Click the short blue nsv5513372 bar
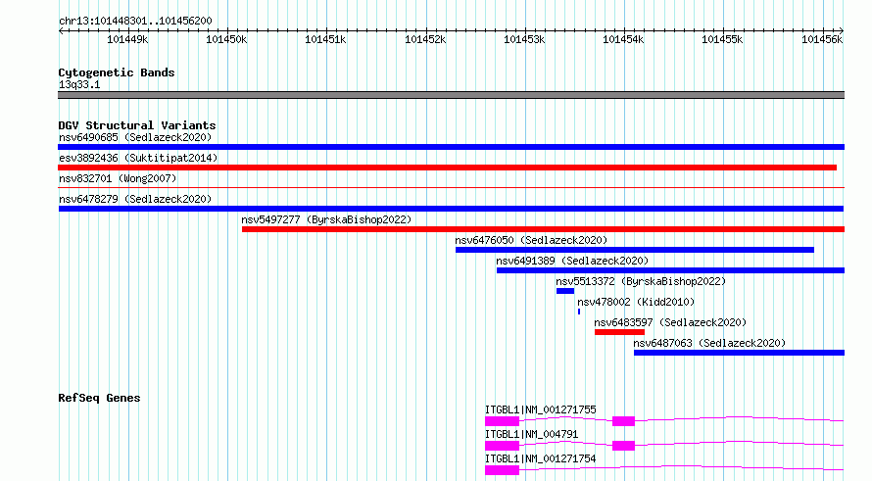872x481 pixels. tap(565, 291)
